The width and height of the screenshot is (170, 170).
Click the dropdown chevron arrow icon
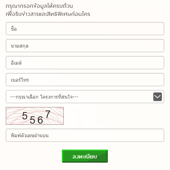tap(158, 97)
